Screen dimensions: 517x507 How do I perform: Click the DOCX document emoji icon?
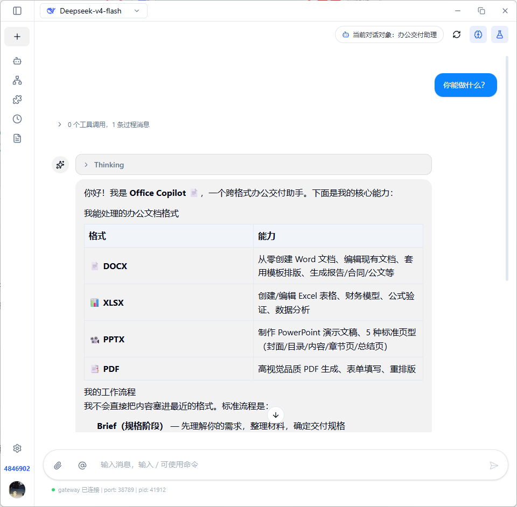point(95,266)
